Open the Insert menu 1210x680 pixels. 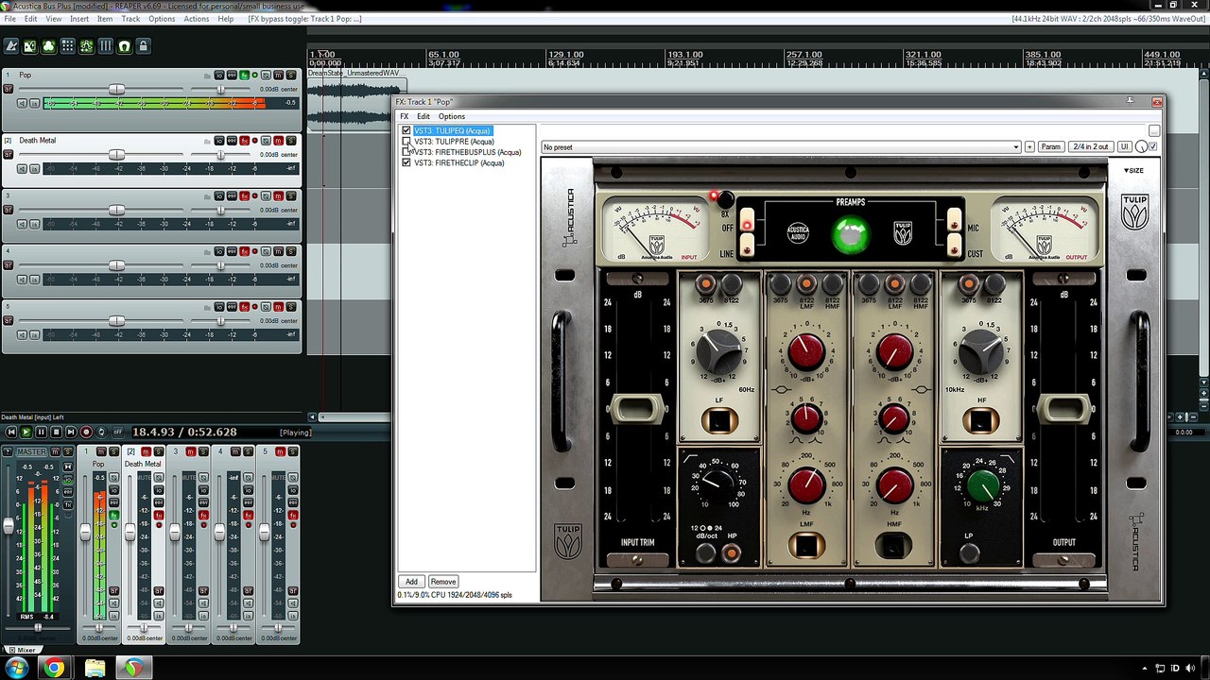pos(79,19)
